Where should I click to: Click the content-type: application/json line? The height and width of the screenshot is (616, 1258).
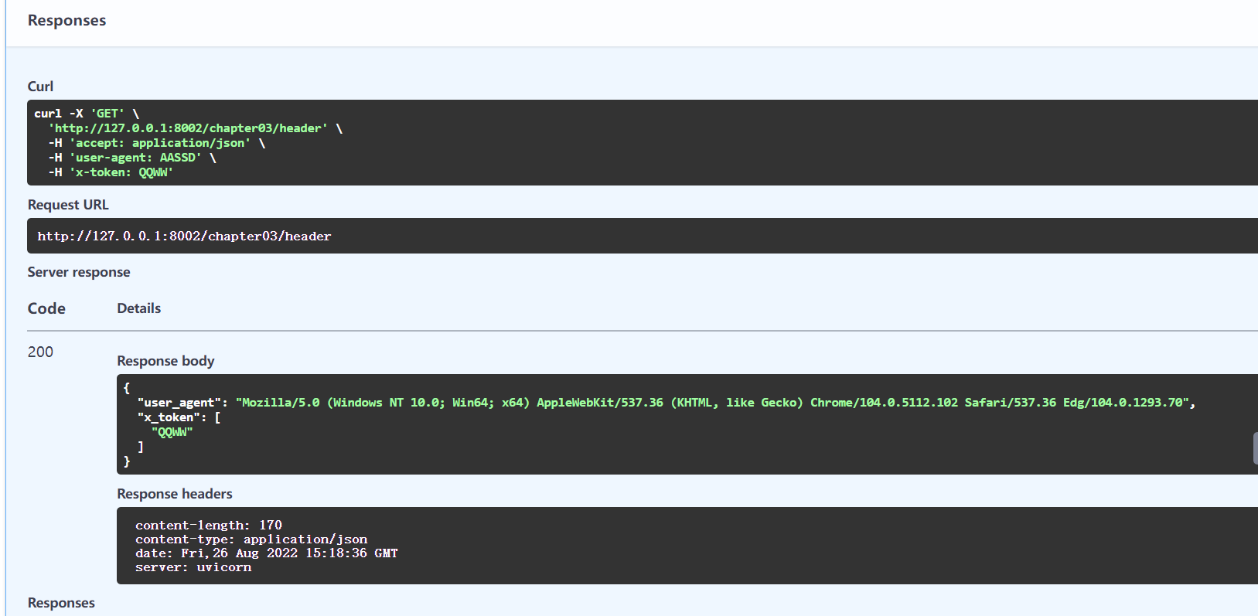pos(251,539)
